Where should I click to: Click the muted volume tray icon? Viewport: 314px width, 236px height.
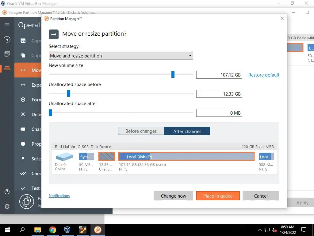tap(274, 230)
